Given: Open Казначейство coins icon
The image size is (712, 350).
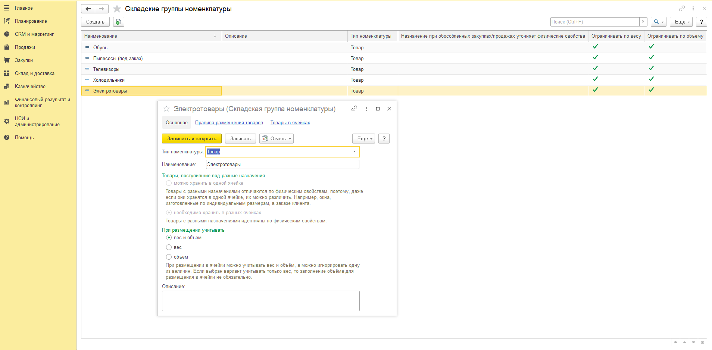Looking at the screenshot, I should click(x=7, y=86).
